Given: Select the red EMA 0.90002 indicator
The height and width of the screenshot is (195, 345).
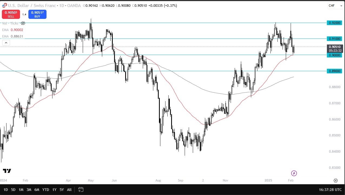Looking at the screenshot, I should point(14,30).
